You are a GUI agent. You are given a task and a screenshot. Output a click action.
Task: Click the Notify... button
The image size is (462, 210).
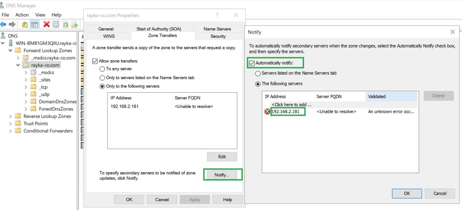pos(222,175)
